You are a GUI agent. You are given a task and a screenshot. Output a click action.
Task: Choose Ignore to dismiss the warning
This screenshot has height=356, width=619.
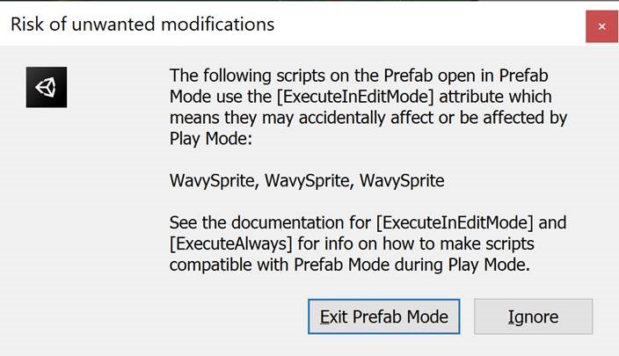pos(533,316)
